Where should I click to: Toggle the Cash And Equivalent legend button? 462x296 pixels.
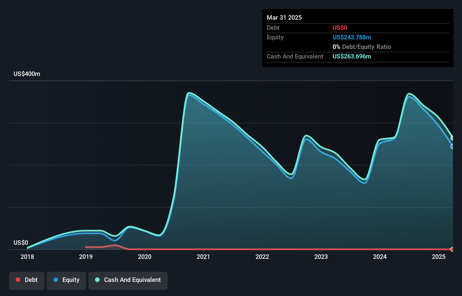[128, 281]
